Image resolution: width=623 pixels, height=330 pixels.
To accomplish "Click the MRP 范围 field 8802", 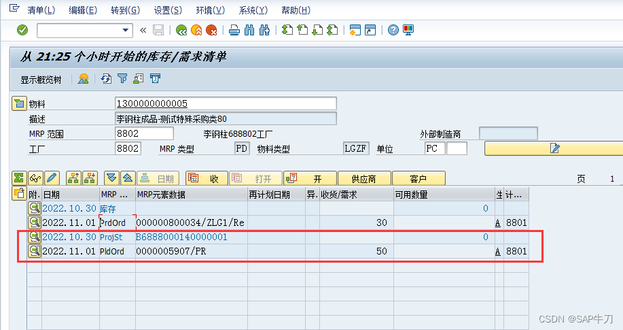I will [x=144, y=133].
